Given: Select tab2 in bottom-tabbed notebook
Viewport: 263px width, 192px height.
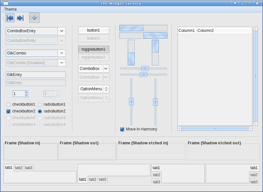Looking at the screenshot, I should tap(93, 179).
